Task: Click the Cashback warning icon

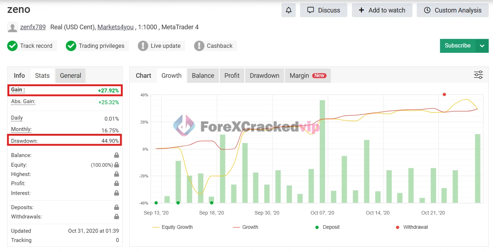Action: (199, 46)
